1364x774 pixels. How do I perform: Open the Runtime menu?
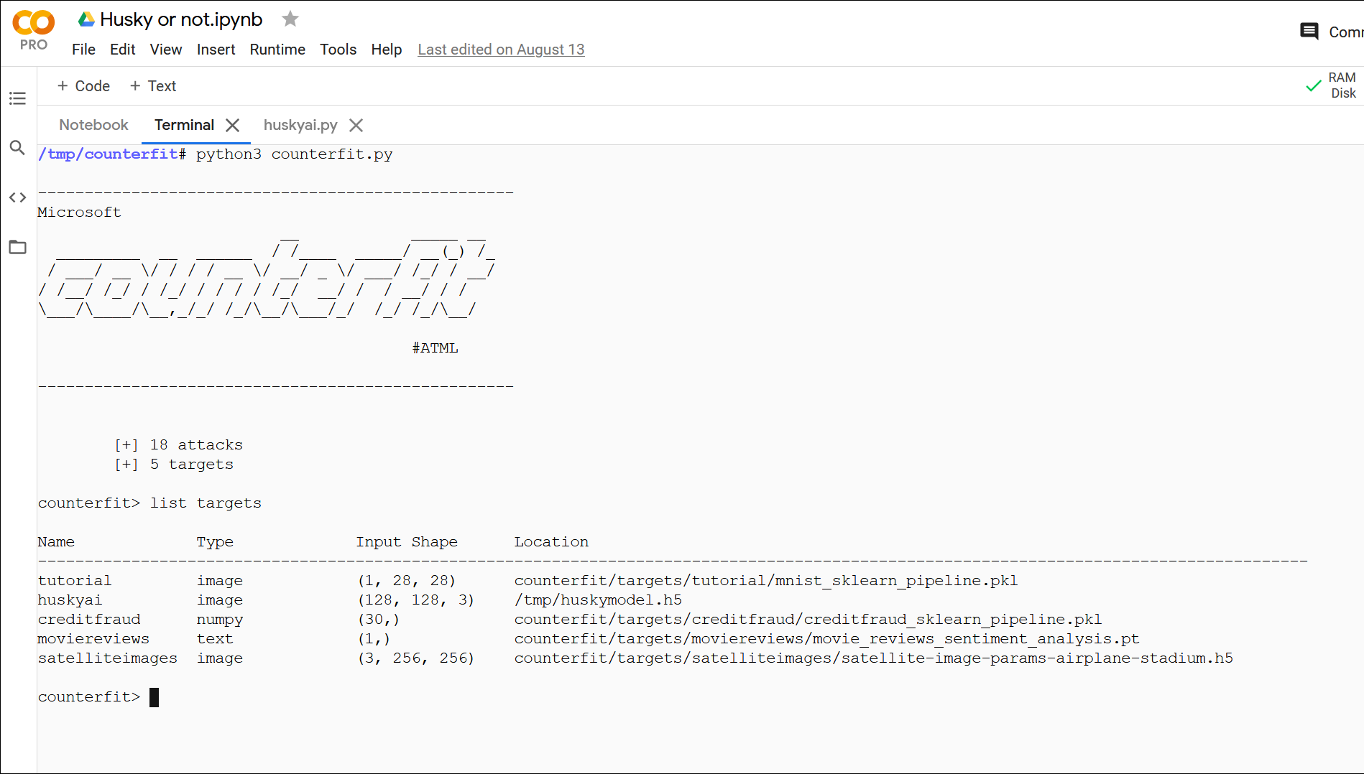[x=277, y=50]
